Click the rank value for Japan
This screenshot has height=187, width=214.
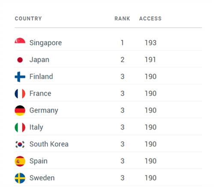click(122, 60)
